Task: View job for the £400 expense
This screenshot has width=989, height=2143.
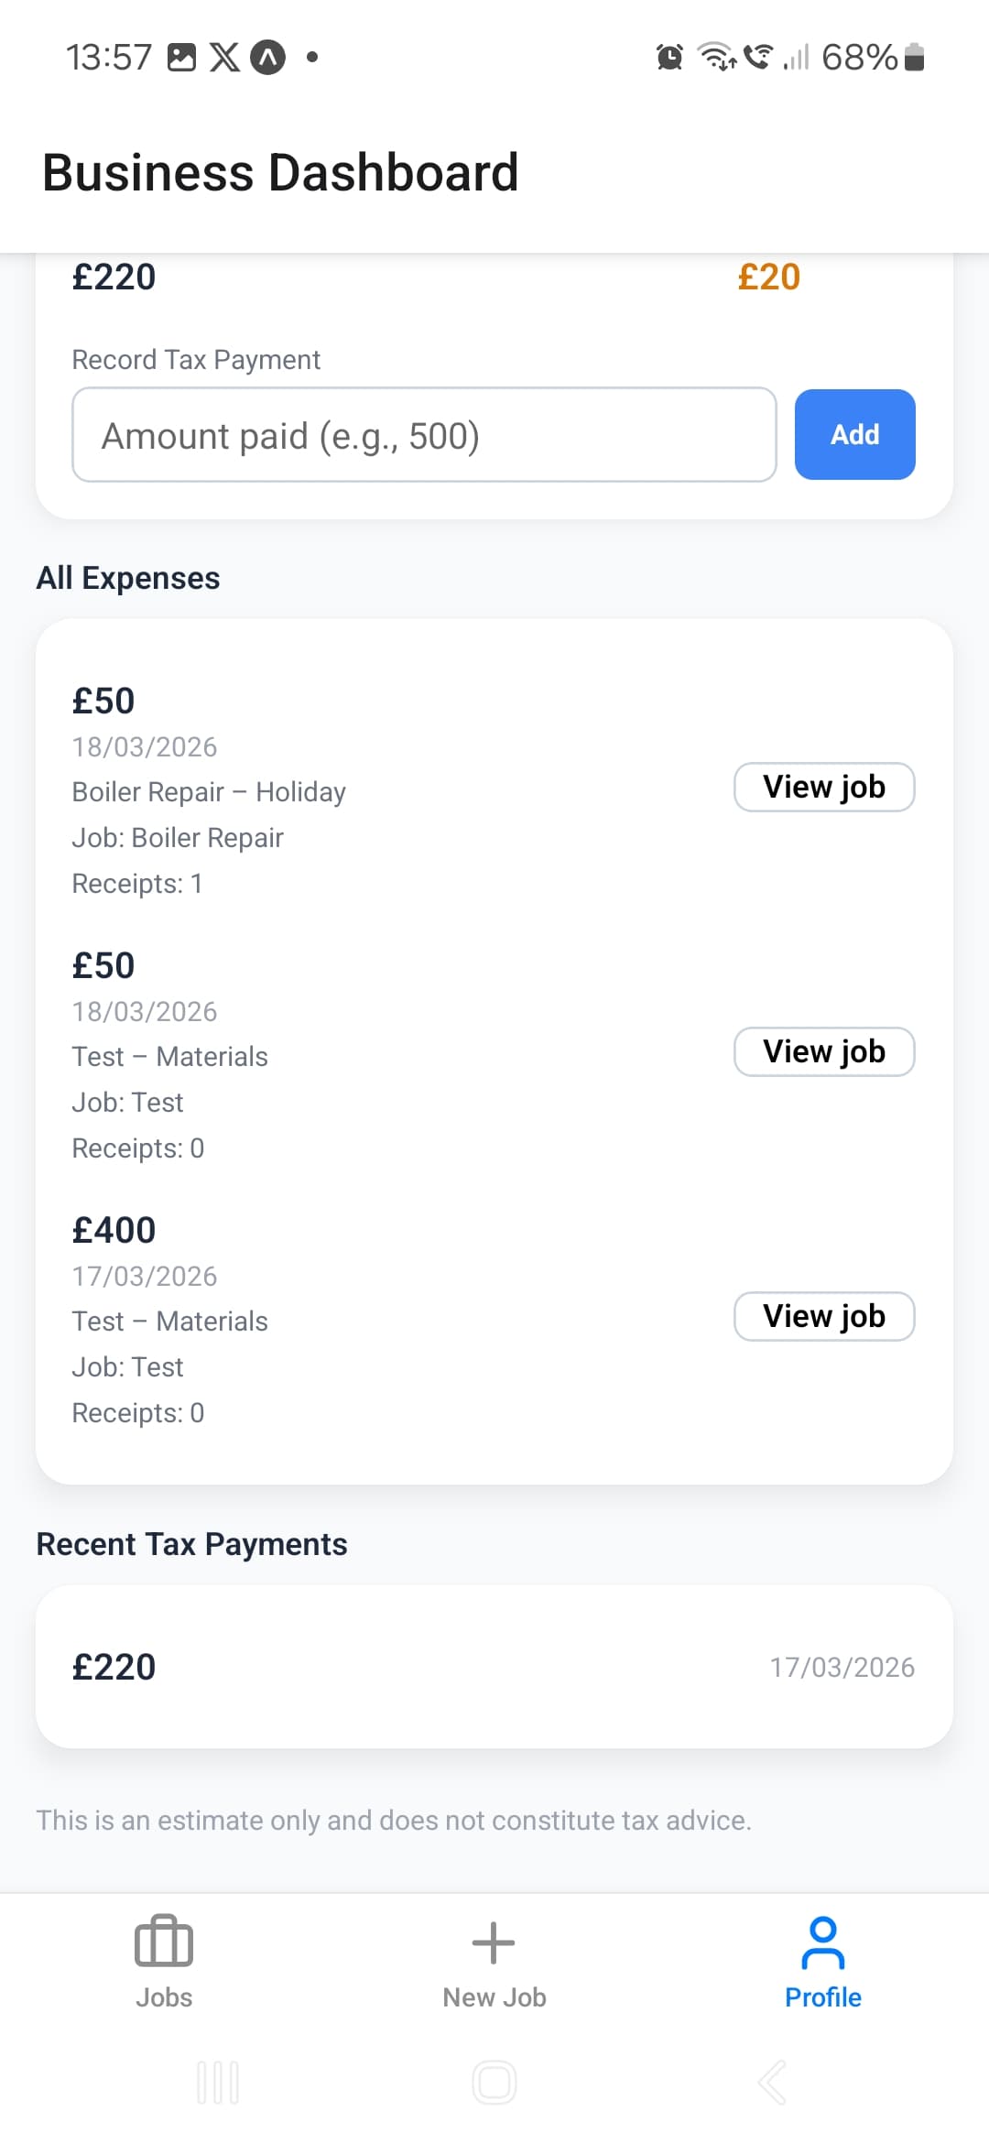Action: pos(824,1316)
